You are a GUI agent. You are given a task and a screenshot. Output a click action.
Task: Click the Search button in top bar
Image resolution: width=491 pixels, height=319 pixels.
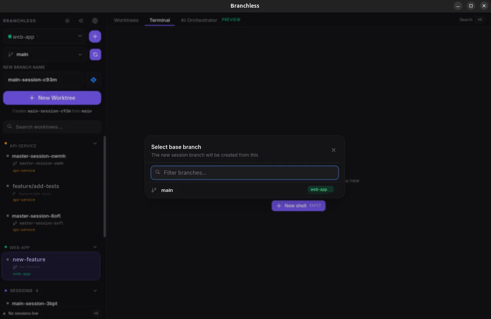tap(472, 20)
